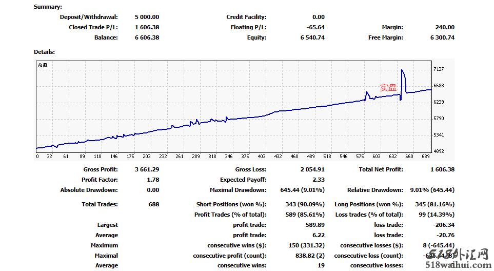494x271 pixels.
Task: Click the Total Net Profit value 1 606.38
Action: [442, 169]
